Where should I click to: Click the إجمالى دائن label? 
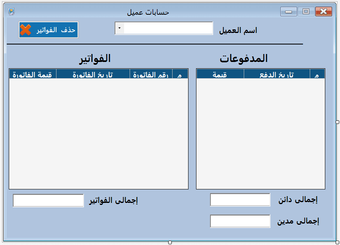coord(298,200)
